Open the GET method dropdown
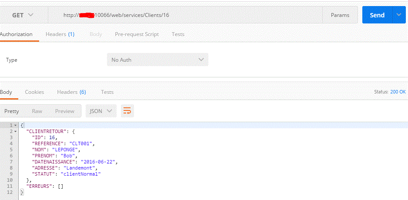 pos(23,15)
